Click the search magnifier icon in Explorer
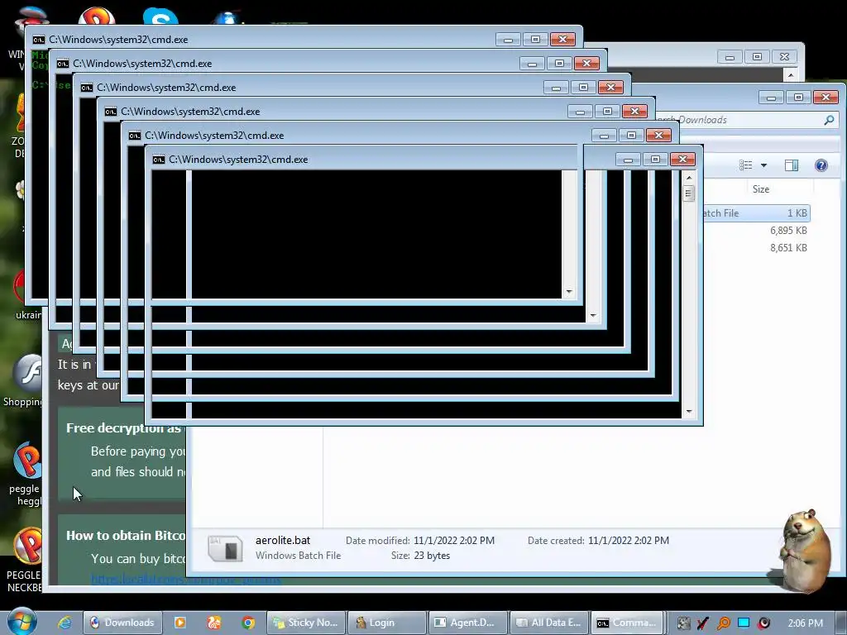Viewport: 847px width, 635px height. click(x=829, y=120)
